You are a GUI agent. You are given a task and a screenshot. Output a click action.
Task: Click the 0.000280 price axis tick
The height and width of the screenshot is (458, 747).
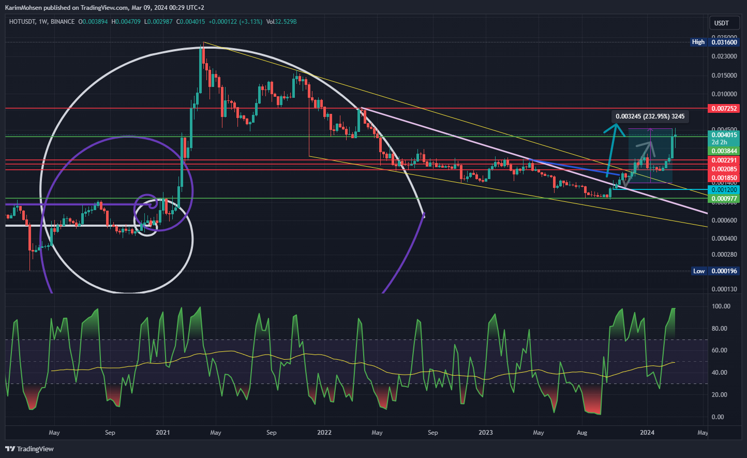(724, 255)
